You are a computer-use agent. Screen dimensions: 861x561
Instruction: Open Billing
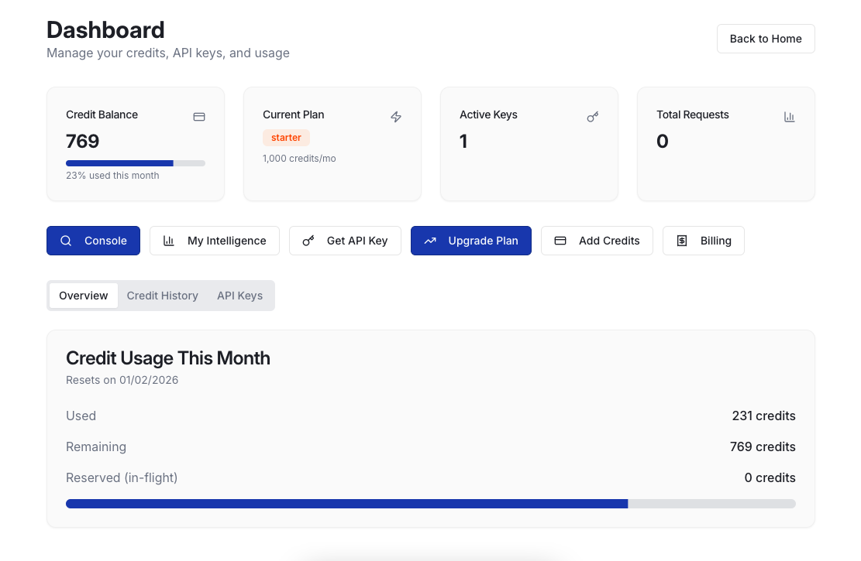[704, 241]
